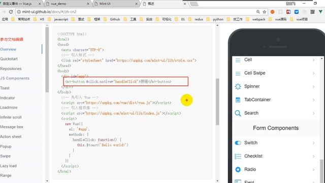Close the vue_demo browser tab
325x183 pixels.
[x=88, y=4]
